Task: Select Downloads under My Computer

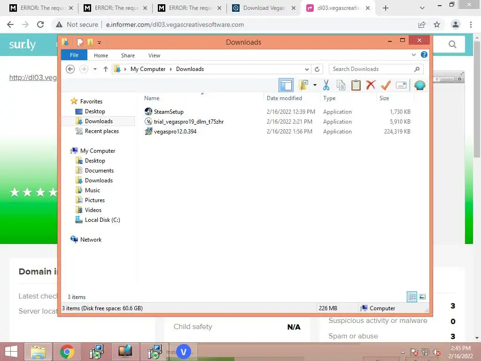Action: 99,180
